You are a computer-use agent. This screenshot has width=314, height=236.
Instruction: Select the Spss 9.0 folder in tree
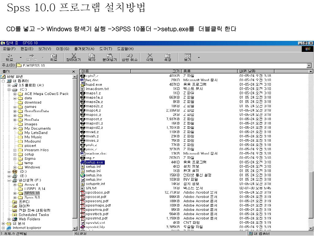click(32, 198)
